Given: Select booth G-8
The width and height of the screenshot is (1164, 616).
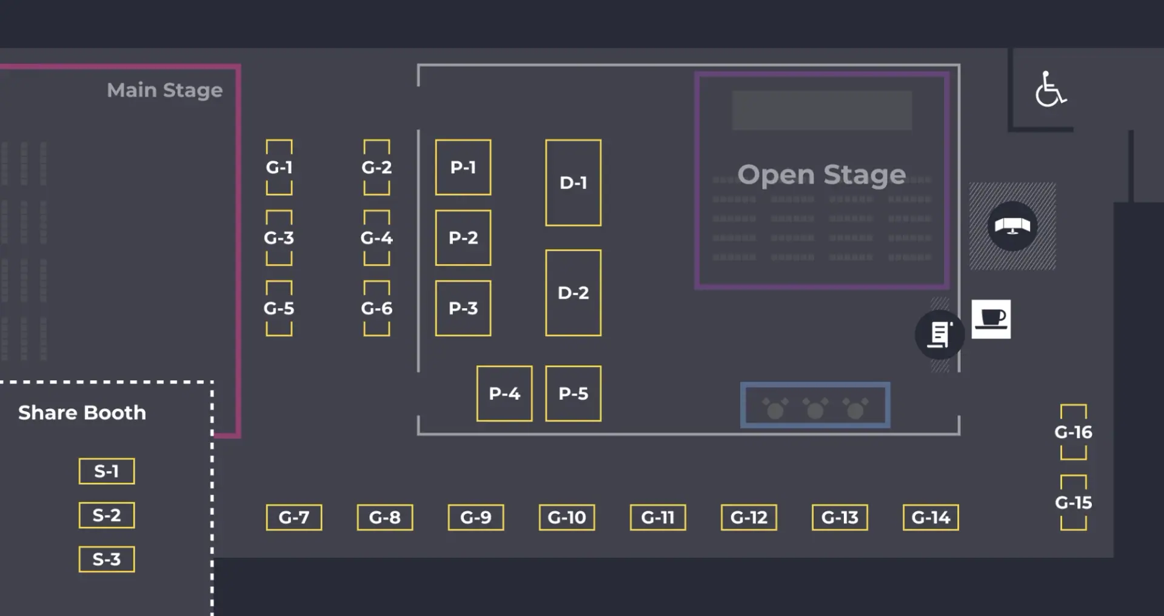Looking at the screenshot, I should [385, 517].
